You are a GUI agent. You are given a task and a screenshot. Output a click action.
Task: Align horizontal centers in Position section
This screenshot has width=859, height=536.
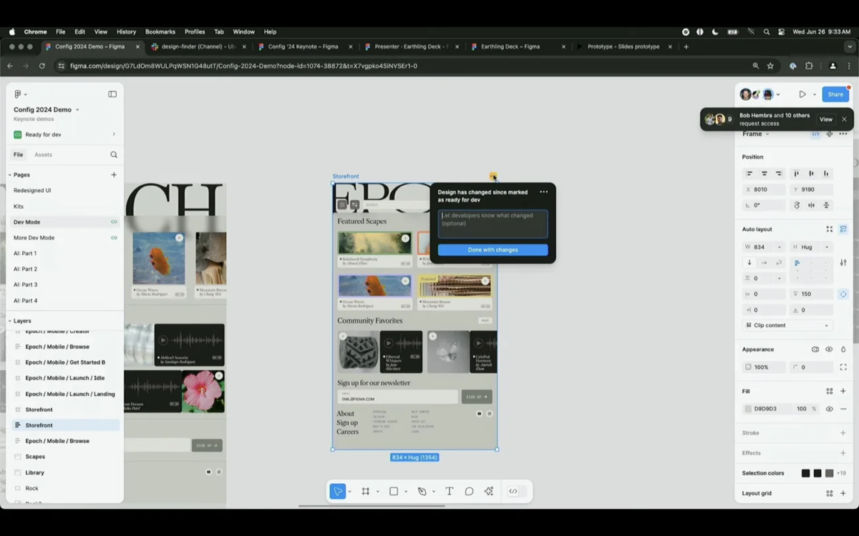(x=765, y=174)
